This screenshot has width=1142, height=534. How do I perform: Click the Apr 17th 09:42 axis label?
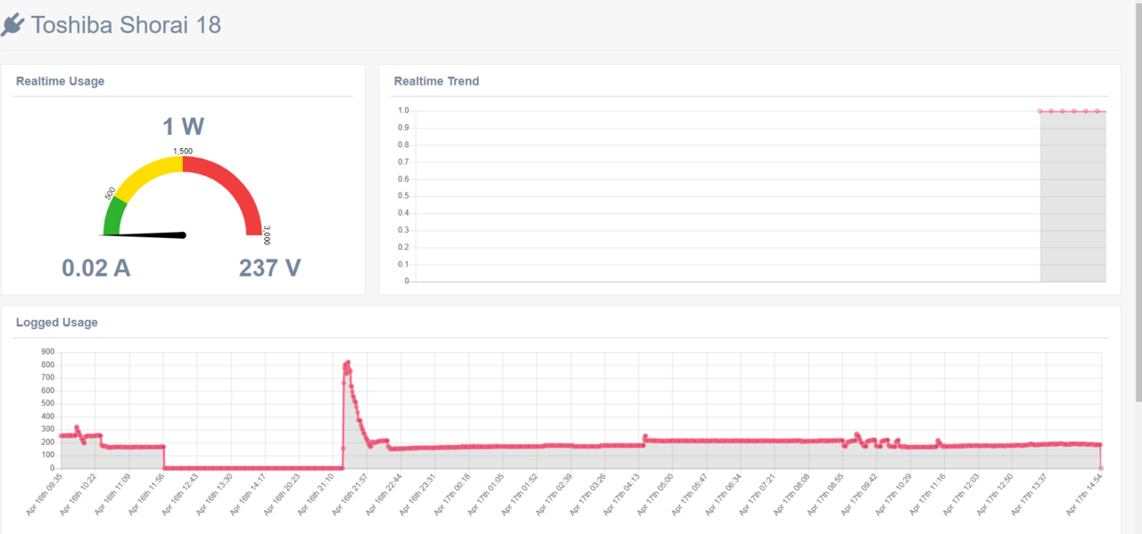[858, 496]
